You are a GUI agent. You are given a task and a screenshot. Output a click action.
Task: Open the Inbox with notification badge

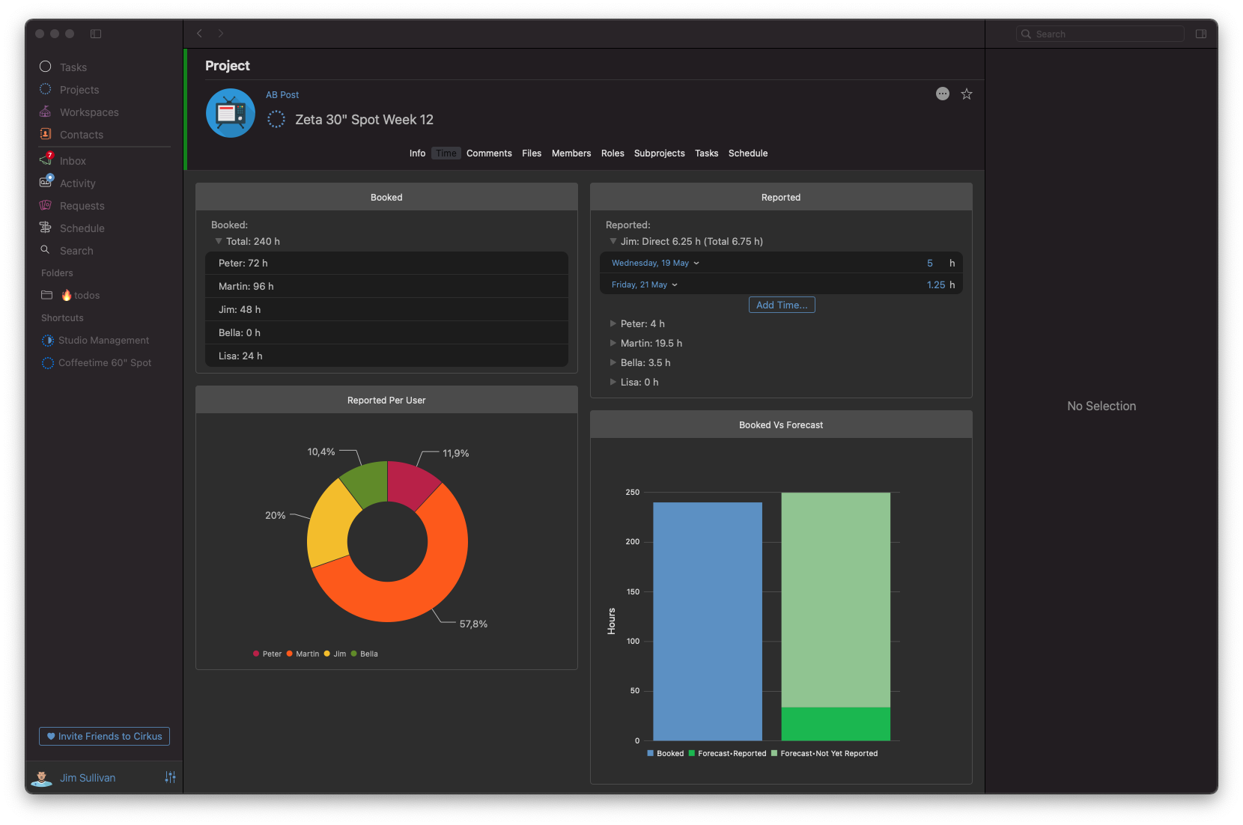pyautogui.click(x=73, y=161)
